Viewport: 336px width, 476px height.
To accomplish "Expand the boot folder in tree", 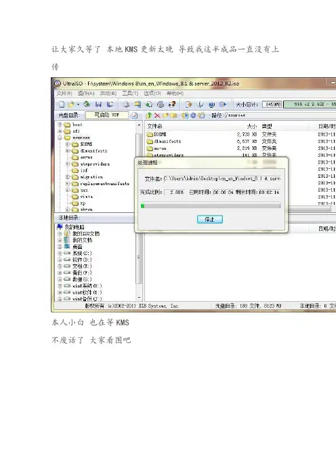I will point(60,125).
